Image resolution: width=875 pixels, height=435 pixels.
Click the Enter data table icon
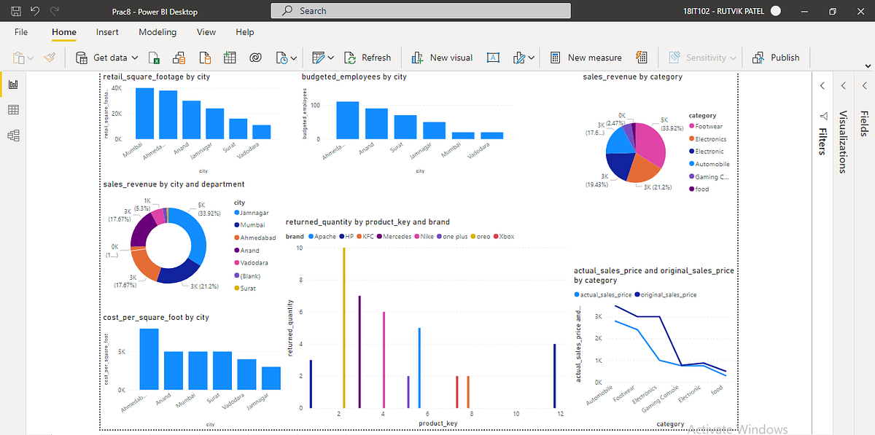click(x=229, y=57)
